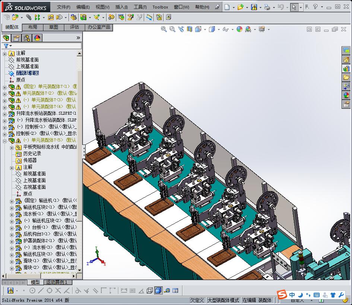The width and height of the screenshot is (352, 305).
Task: Open the View Orientation dropdown arrow
Action: point(204,29)
